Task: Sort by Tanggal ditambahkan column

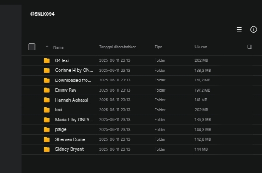Action: click(x=118, y=47)
